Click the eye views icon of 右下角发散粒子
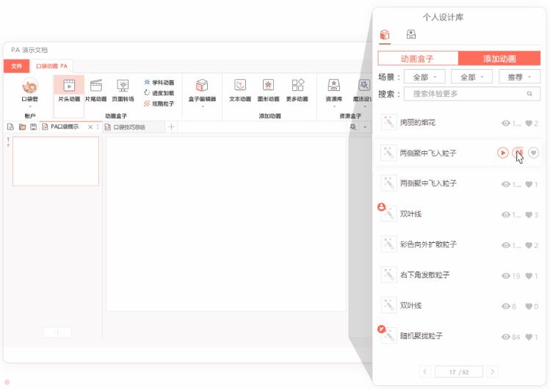 point(506,276)
